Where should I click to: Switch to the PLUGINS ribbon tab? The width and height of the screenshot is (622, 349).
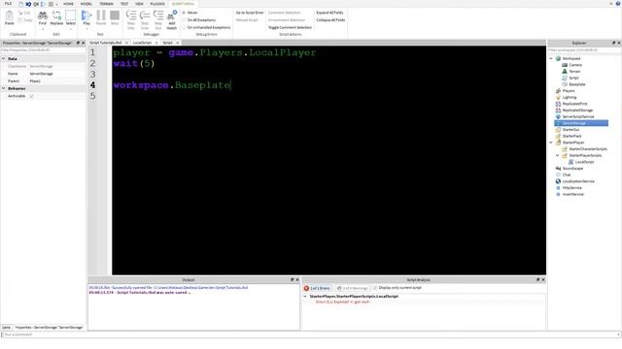pos(157,4)
